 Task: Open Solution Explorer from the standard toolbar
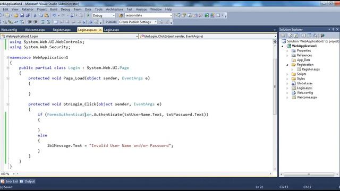(x=178, y=15)
